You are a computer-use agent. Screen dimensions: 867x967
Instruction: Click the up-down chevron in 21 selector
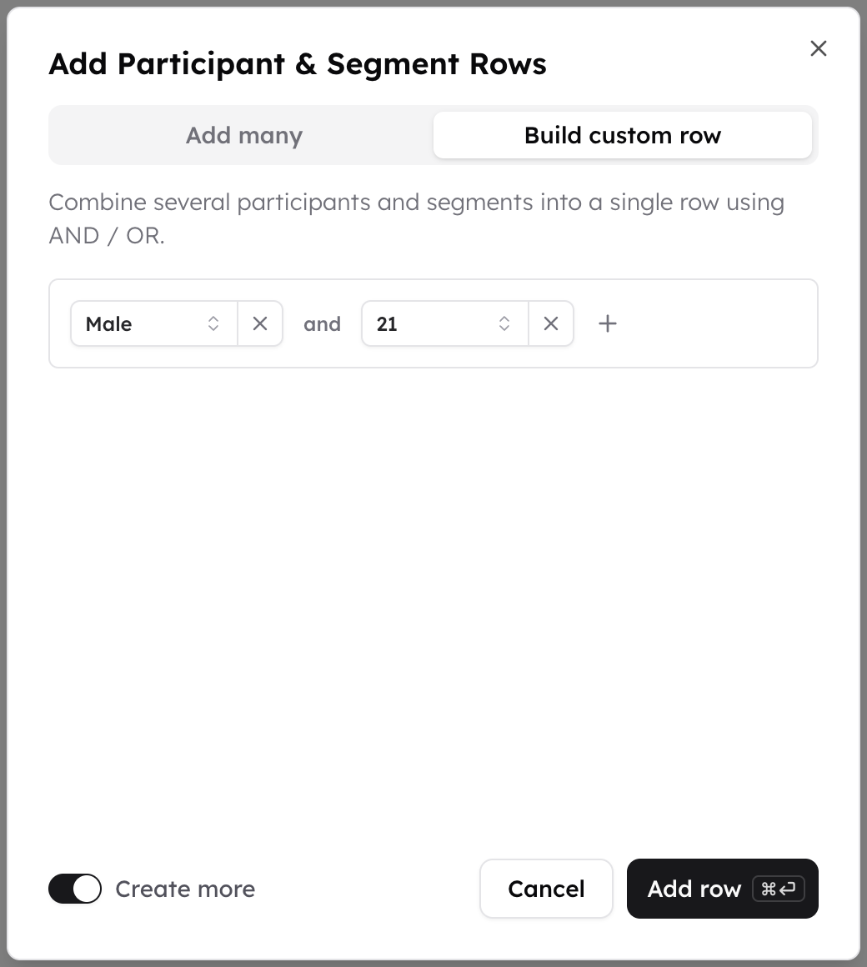point(504,323)
